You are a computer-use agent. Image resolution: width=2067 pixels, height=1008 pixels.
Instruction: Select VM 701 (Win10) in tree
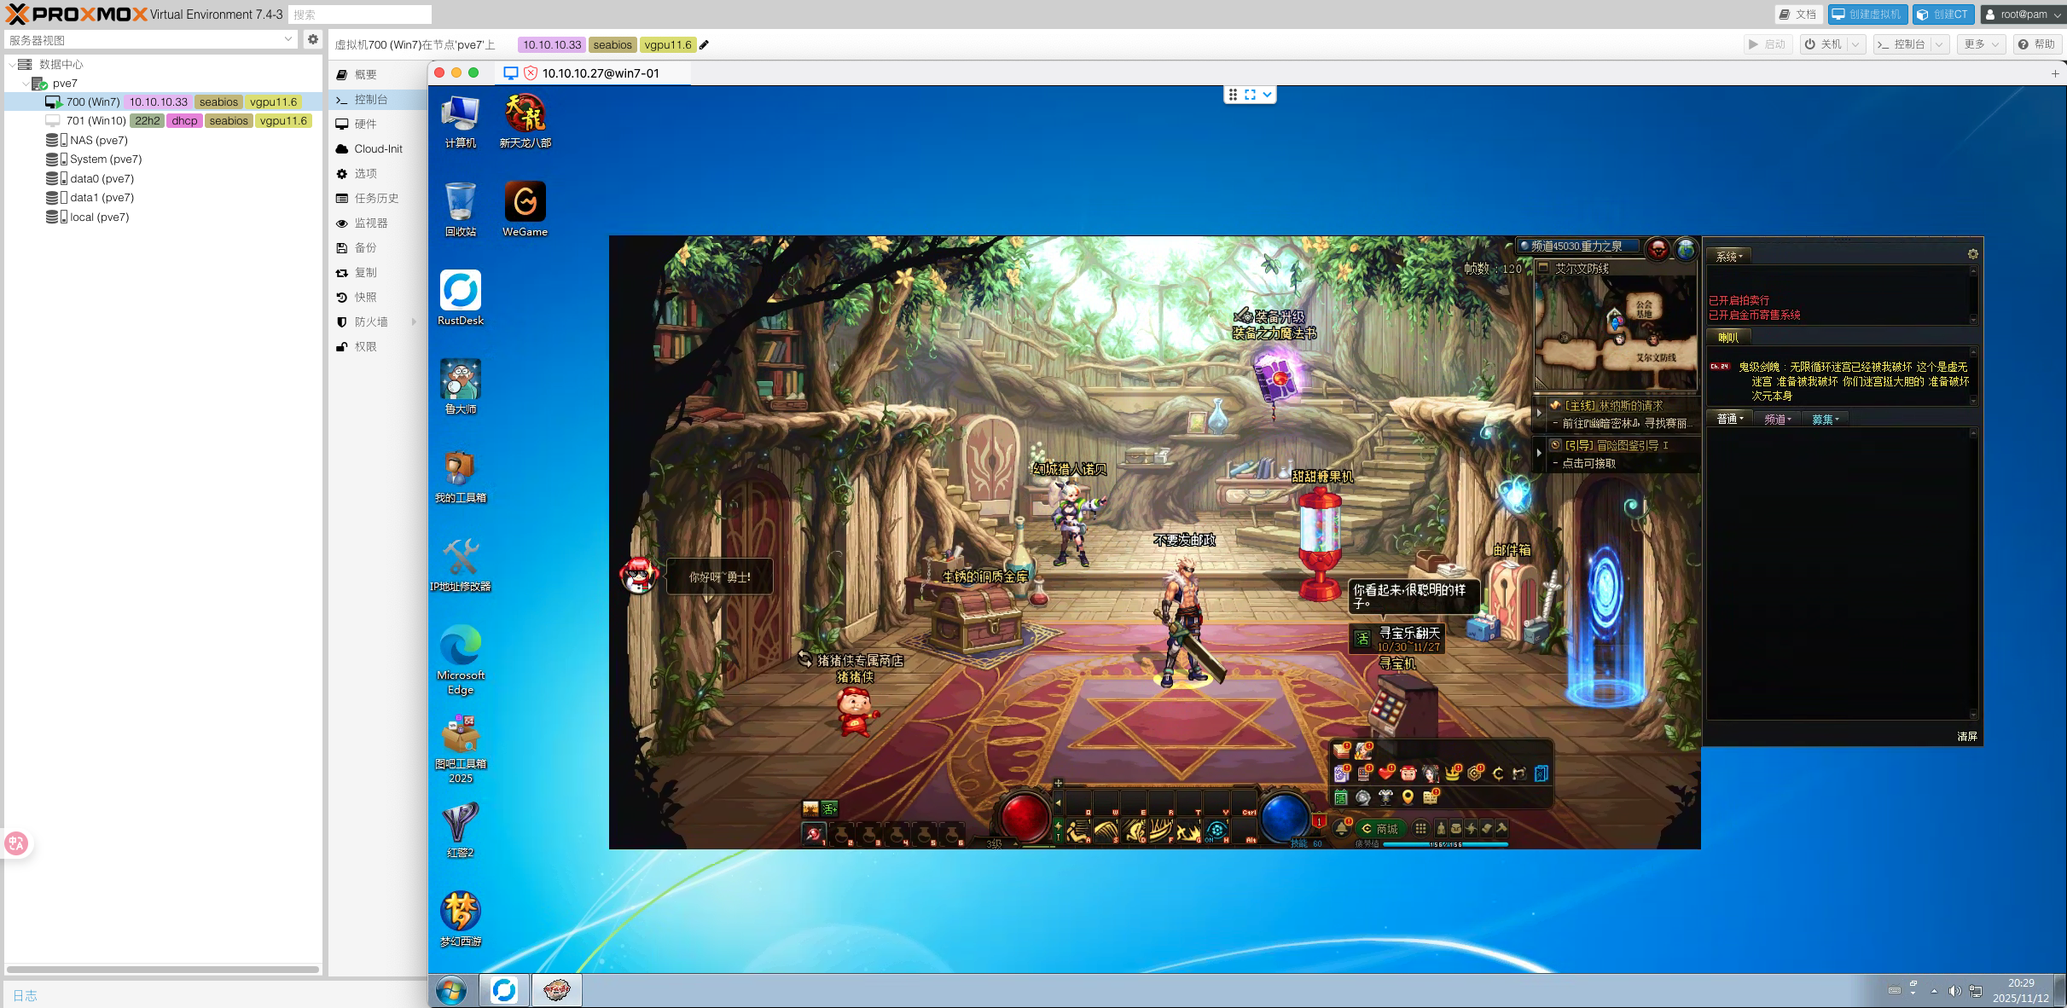coord(96,121)
